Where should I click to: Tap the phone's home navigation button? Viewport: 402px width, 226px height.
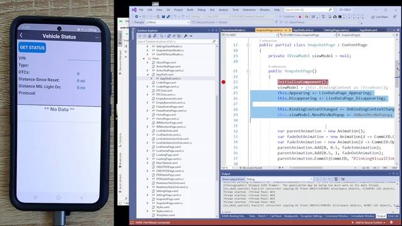58,198
